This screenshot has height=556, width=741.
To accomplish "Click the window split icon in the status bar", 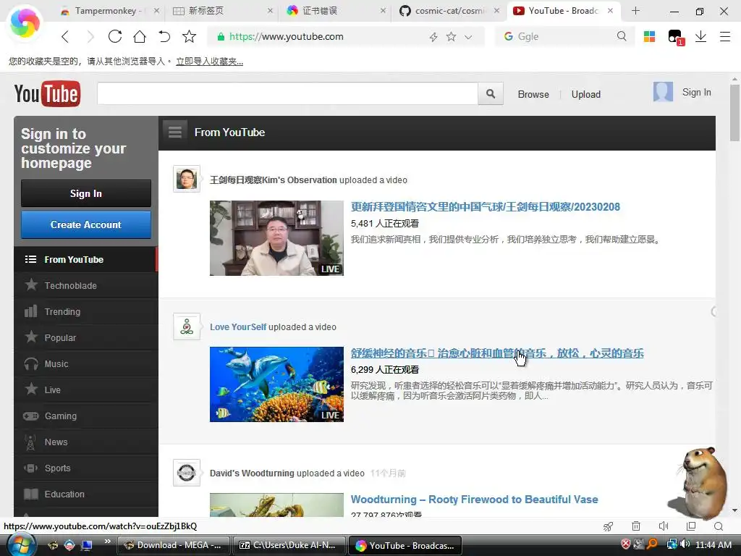I will pos(691,526).
